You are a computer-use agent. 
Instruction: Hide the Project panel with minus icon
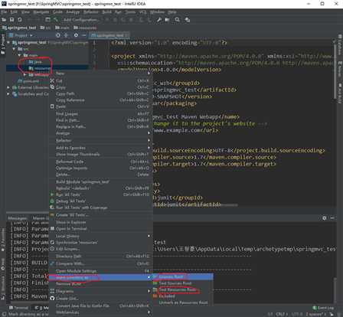pos(83,35)
